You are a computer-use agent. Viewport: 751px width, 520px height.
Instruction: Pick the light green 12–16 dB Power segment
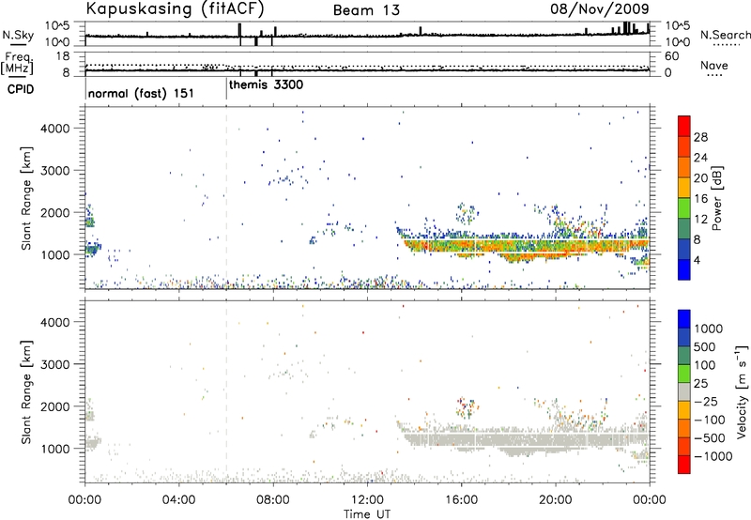point(684,207)
